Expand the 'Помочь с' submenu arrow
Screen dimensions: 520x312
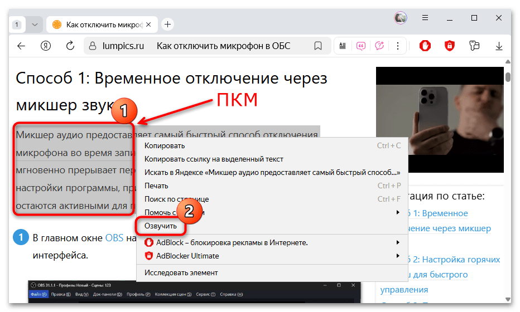[398, 212]
